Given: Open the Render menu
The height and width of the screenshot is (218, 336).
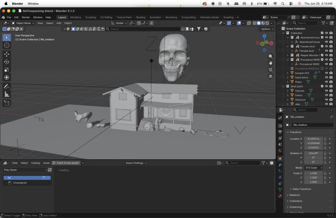Looking at the screenshot, I should point(26,17).
